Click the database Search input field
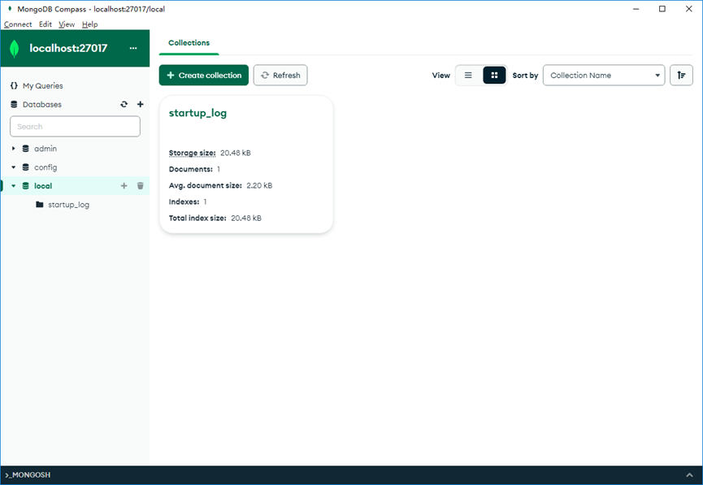Viewport: 703px width, 485px height. pos(75,126)
